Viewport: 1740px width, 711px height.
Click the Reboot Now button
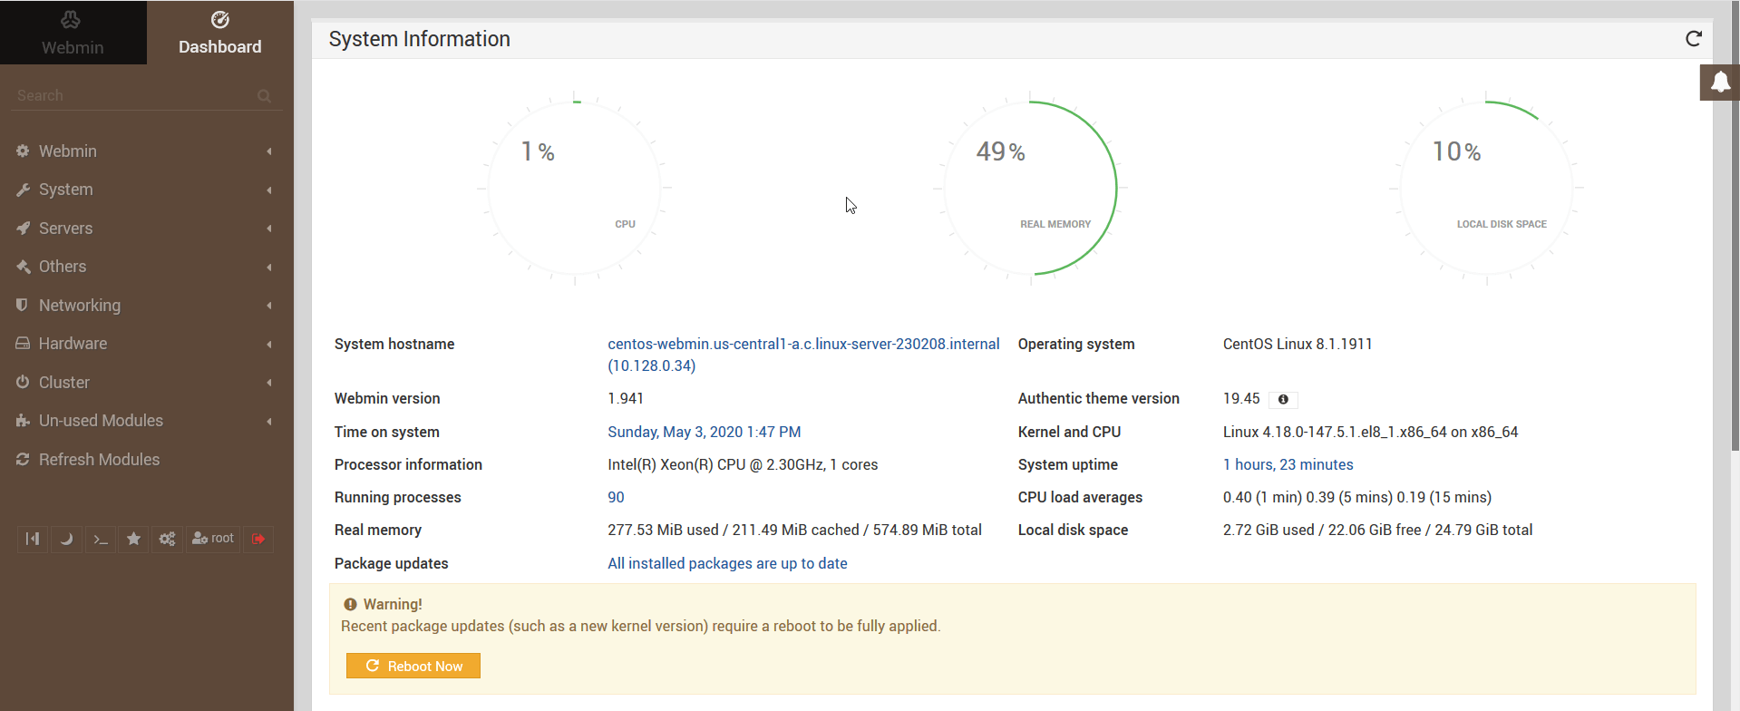click(413, 666)
